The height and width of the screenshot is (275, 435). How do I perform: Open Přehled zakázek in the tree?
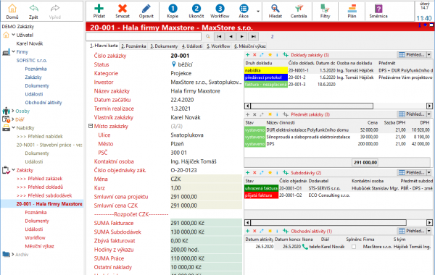[x=39, y=179]
